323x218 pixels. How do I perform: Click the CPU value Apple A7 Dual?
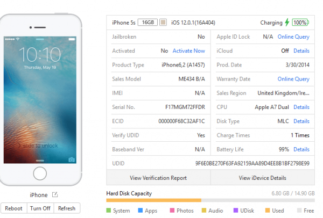(272, 107)
